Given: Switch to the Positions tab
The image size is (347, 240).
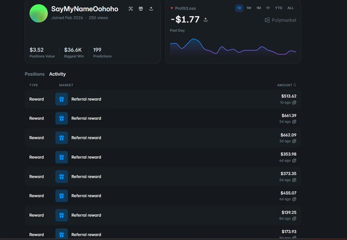Looking at the screenshot, I should click(x=35, y=74).
